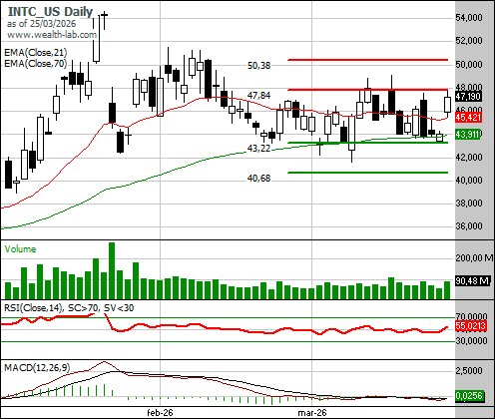This screenshot has height=419, width=495.
Task: Select the EMA(Close,70) indicator label
Action: [x=36, y=63]
